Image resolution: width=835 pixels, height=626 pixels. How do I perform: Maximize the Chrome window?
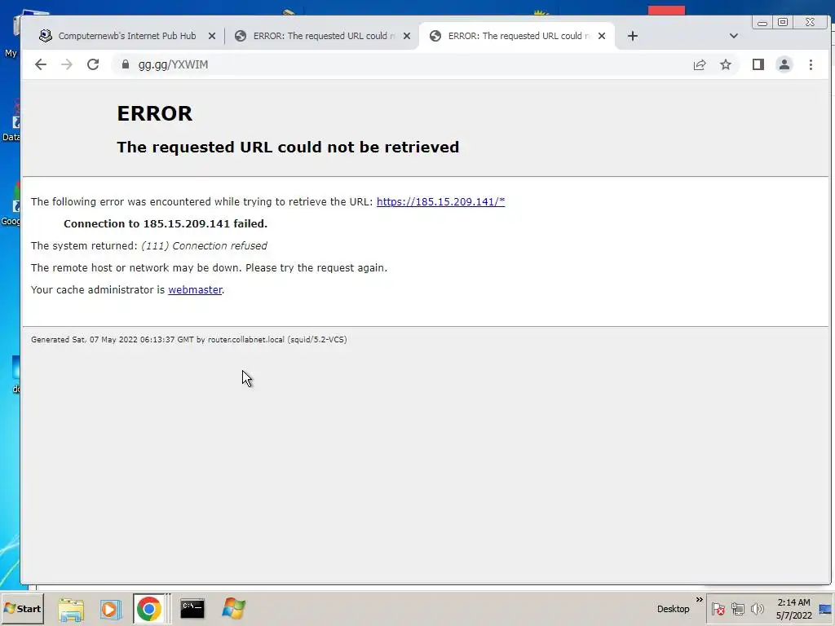coord(783,22)
